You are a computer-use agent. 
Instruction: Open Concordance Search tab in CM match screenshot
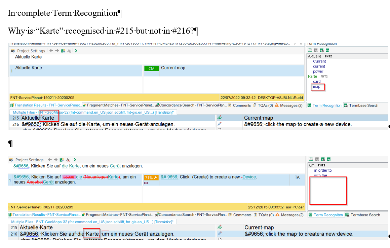191,106
